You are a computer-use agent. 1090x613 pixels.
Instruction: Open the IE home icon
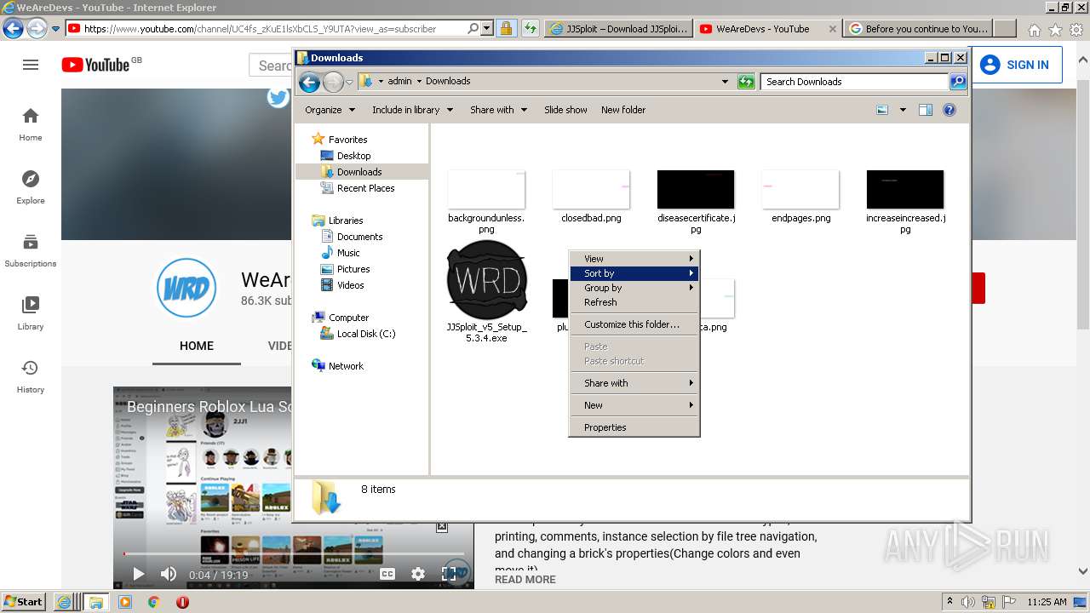click(1034, 29)
